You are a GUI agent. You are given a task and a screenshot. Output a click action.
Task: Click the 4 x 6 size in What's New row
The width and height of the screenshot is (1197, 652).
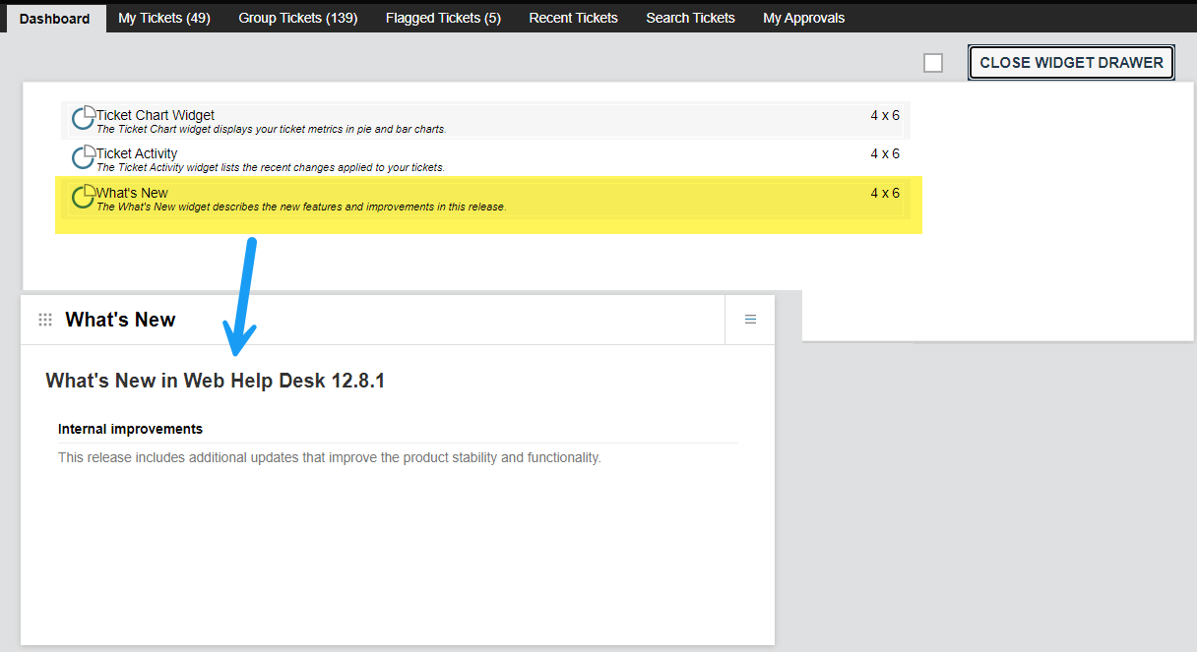[x=885, y=193]
